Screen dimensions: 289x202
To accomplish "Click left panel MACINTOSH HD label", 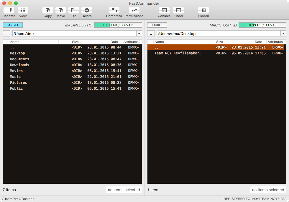I will click(79, 25).
